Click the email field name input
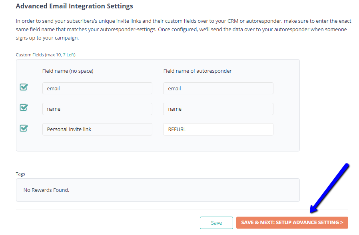 pyautogui.click(x=97, y=88)
